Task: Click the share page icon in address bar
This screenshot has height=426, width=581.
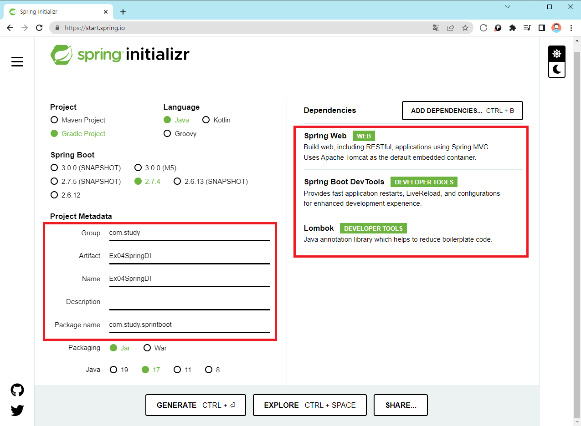Action: (451, 28)
